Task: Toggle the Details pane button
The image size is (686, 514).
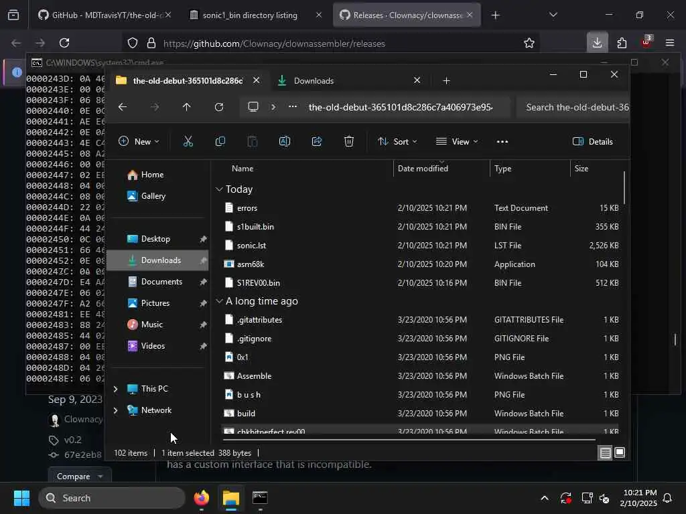Action: [x=593, y=142]
